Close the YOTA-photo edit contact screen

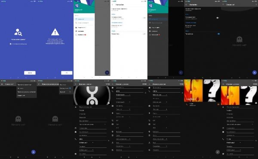click(x=76, y=84)
